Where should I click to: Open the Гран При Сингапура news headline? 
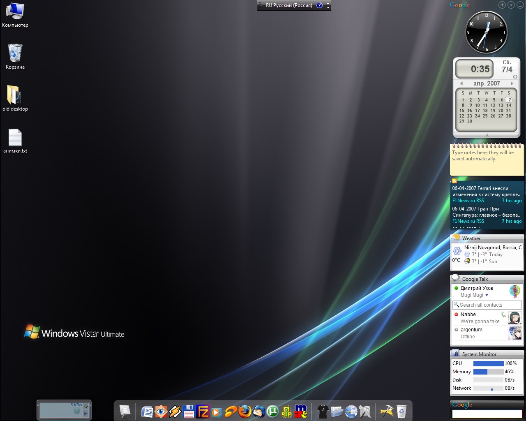(487, 212)
